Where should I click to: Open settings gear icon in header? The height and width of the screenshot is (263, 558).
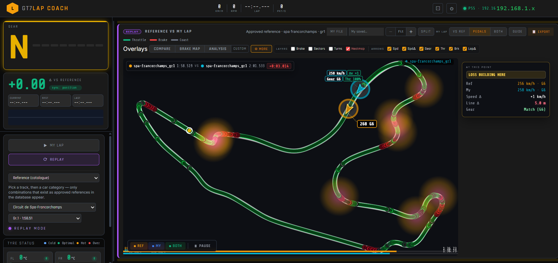451,8
